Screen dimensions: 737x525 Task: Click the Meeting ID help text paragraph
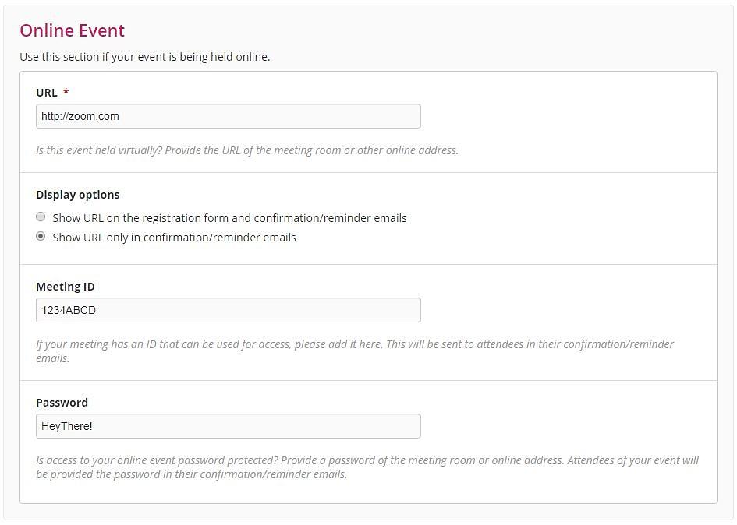(x=355, y=351)
